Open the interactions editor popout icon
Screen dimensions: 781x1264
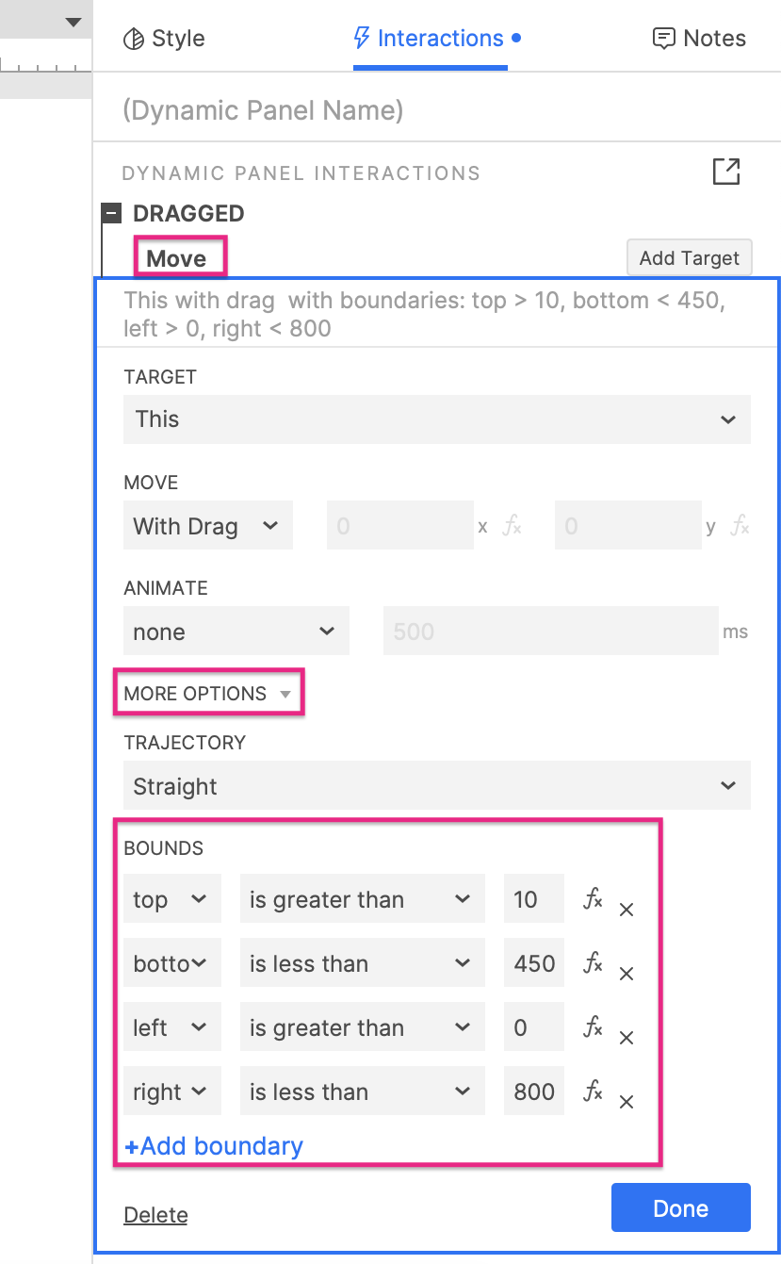coord(725,172)
